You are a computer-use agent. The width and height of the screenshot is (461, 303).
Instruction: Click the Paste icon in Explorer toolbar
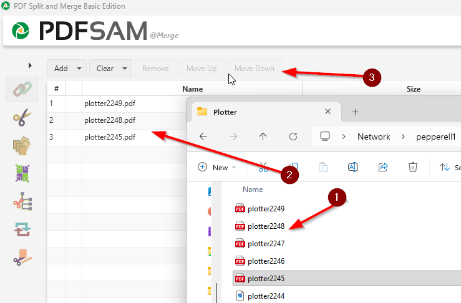pos(323,167)
